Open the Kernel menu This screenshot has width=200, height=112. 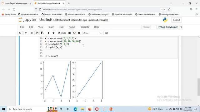tap(72, 27)
